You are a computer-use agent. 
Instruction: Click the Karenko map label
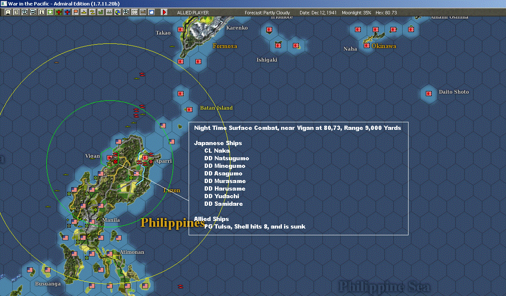click(x=237, y=28)
